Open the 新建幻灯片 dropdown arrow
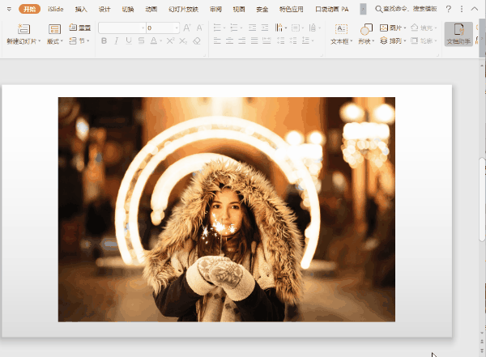The width and height of the screenshot is (486, 357). click(x=40, y=41)
